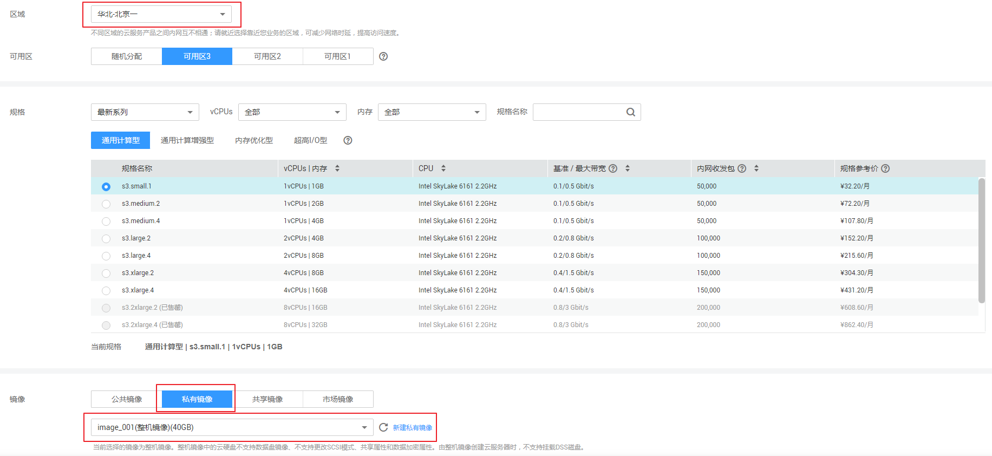
Task: Click price ¥304.30/月 in s3.xlarge.2 row
Action: (857, 273)
